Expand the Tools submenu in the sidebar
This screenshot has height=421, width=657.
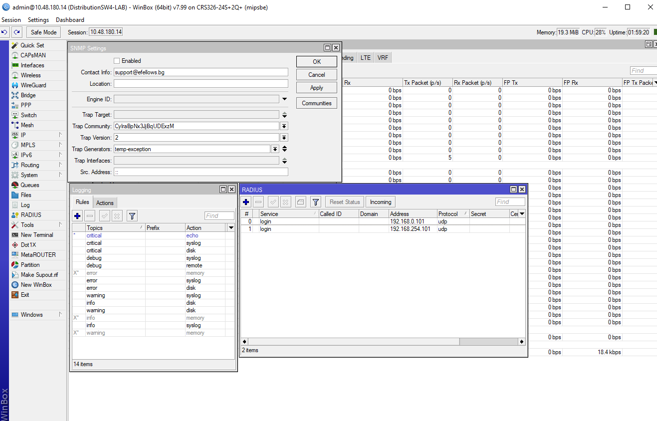(60, 225)
